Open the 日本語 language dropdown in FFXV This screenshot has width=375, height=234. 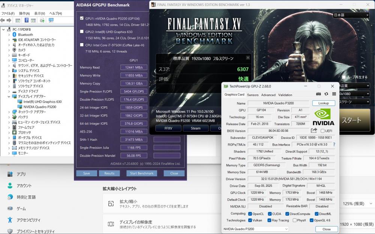[x=351, y=15]
